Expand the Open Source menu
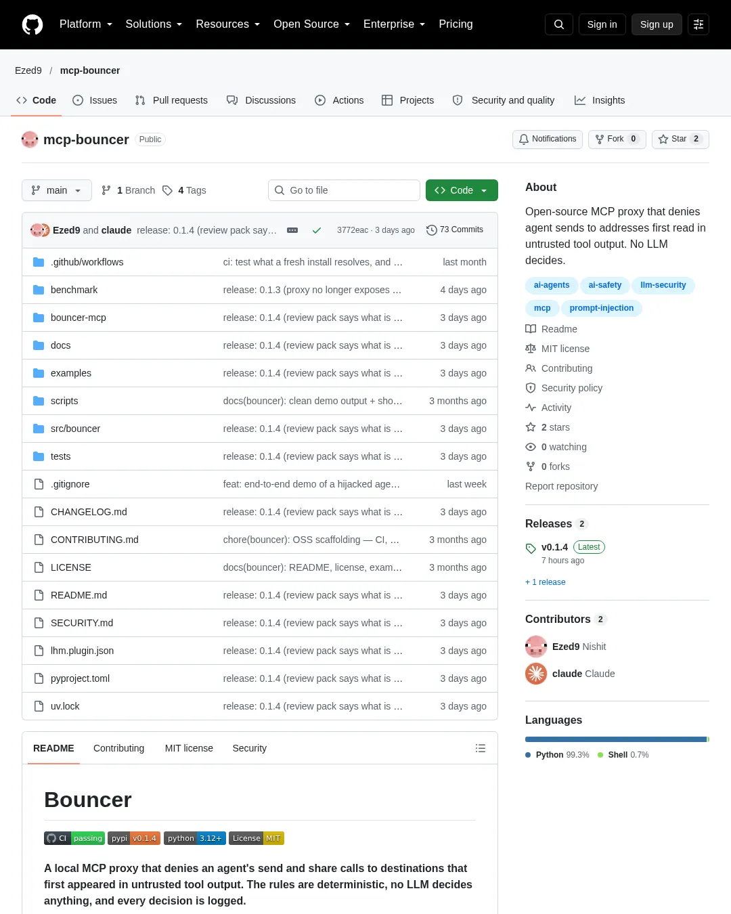731x914 pixels. (x=312, y=24)
